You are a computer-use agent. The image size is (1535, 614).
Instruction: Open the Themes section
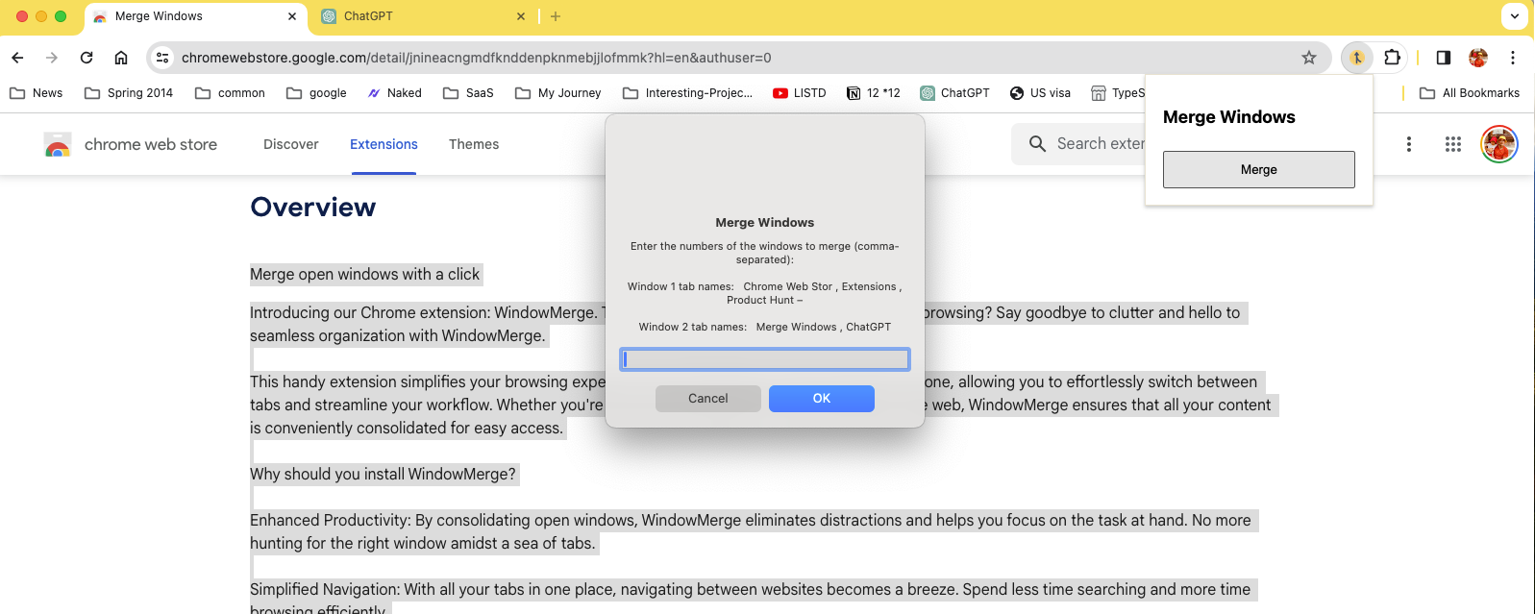coord(474,144)
